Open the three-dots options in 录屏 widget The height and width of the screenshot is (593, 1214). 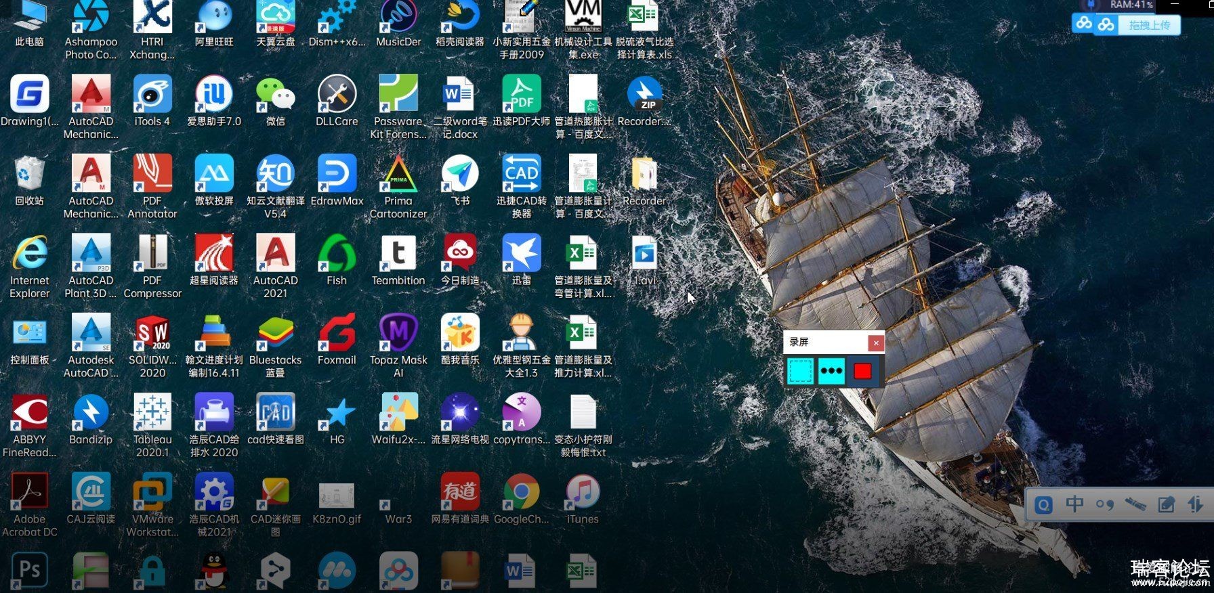tap(831, 371)
